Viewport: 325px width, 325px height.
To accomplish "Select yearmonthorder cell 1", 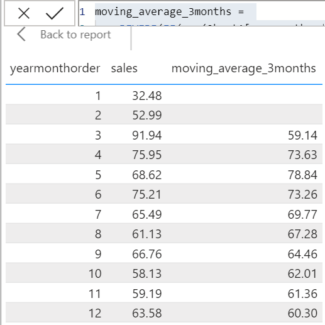I will [x=98, y=96].
